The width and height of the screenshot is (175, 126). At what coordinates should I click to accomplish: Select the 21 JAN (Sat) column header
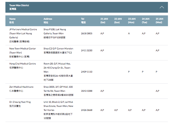(x=104, y=21)
